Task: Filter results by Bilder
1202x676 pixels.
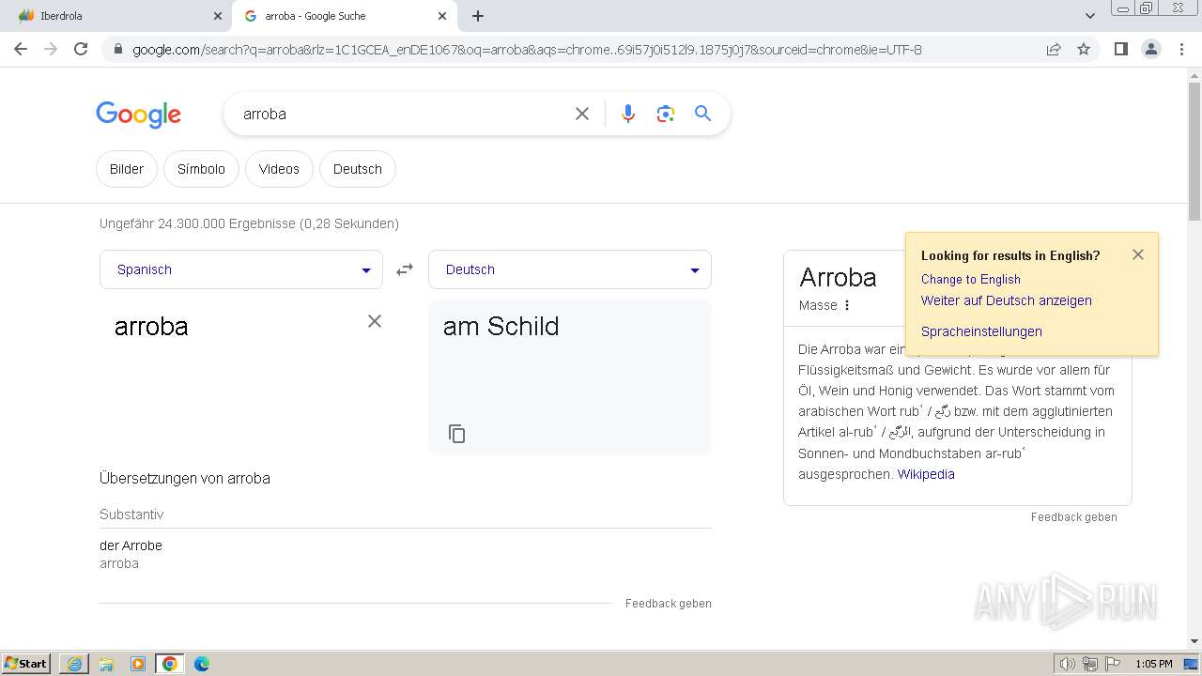Action: (127, 169)
